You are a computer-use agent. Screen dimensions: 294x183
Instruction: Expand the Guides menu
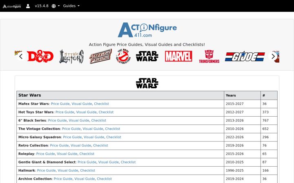click(x=71, y=6)
